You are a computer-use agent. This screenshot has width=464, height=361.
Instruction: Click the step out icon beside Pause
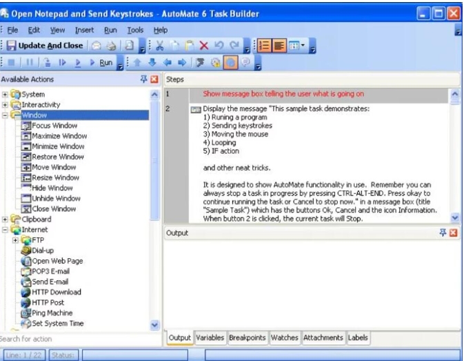pos(47,63)
